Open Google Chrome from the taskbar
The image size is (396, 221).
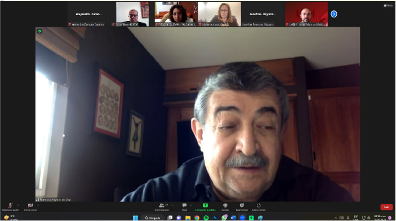(197, 218)
